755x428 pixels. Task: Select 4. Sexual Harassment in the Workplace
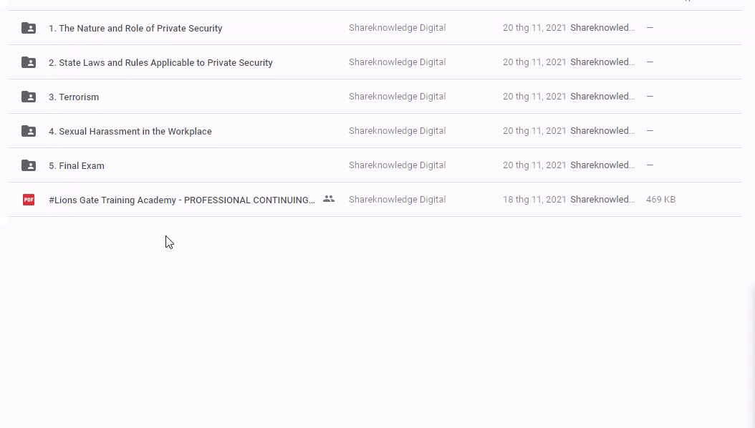[130, 132]
